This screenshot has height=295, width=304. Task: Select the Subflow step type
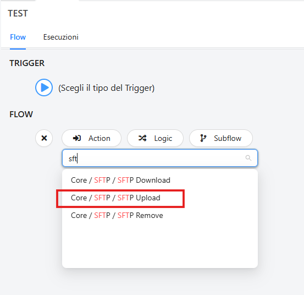point(221,138)
